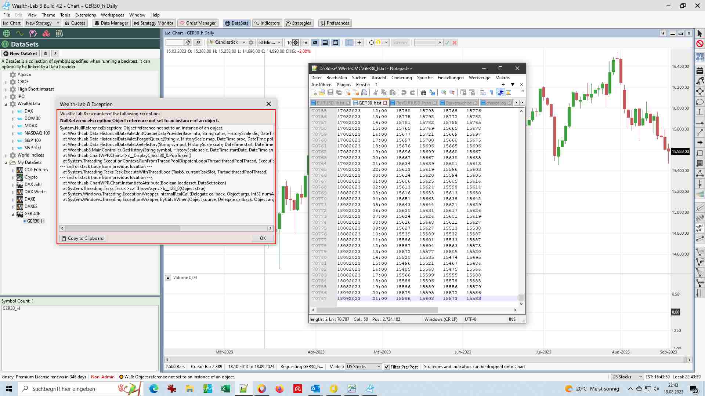Click the Copy to Clipboard button

click(83, 238)
